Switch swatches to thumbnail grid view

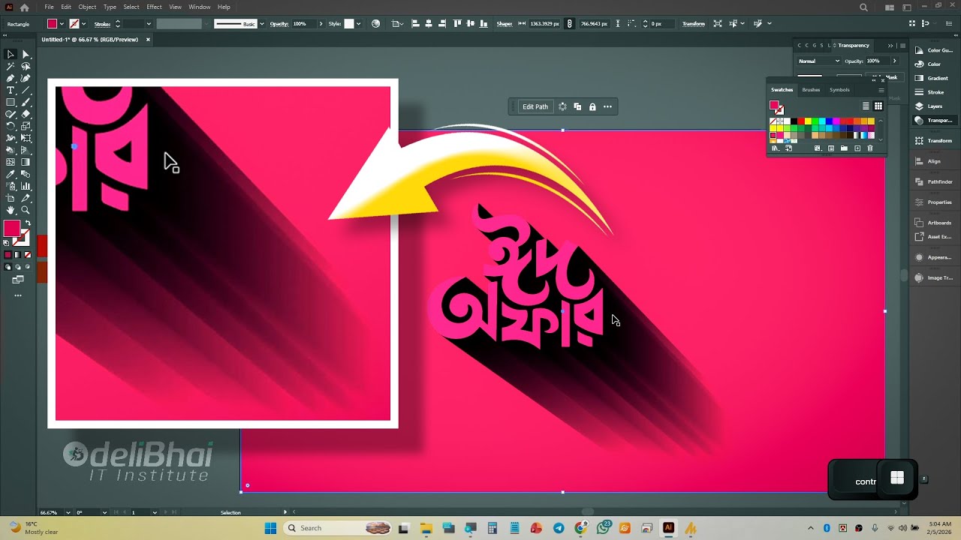point(878,106)
